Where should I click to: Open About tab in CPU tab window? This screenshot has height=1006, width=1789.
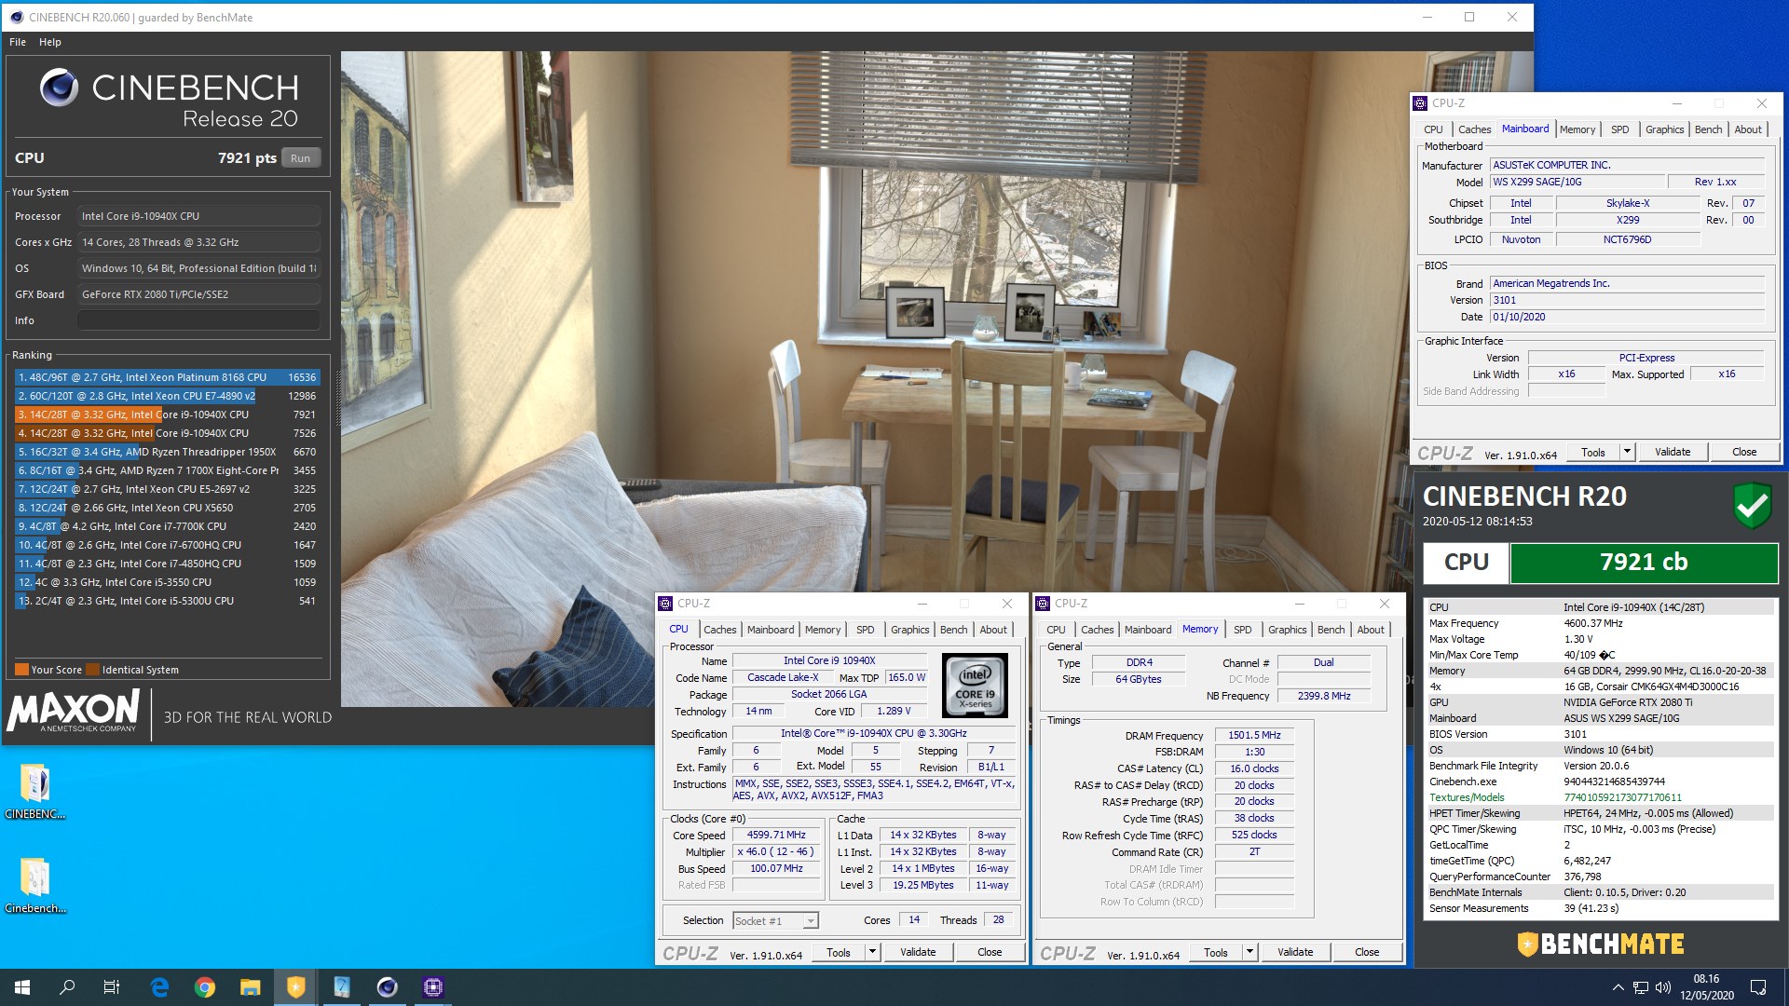(x=993, y=630)
